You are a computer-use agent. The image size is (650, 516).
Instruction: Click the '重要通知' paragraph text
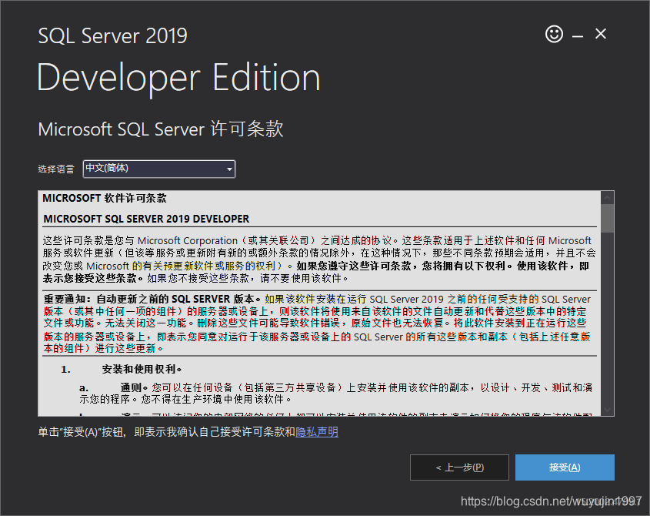pos(317,323)
